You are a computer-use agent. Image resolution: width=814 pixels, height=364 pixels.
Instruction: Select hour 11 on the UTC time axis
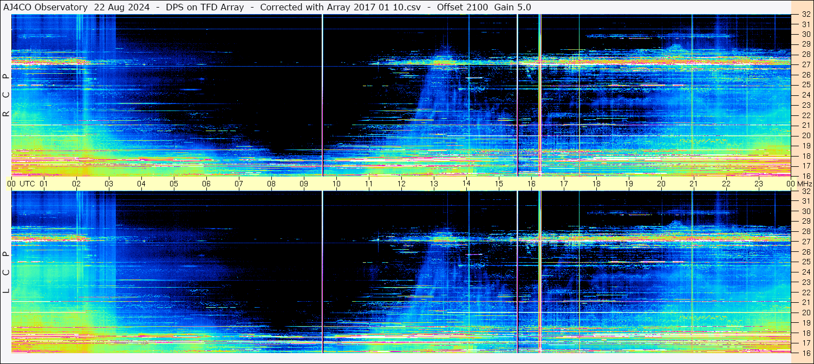(x=369, y=184)
